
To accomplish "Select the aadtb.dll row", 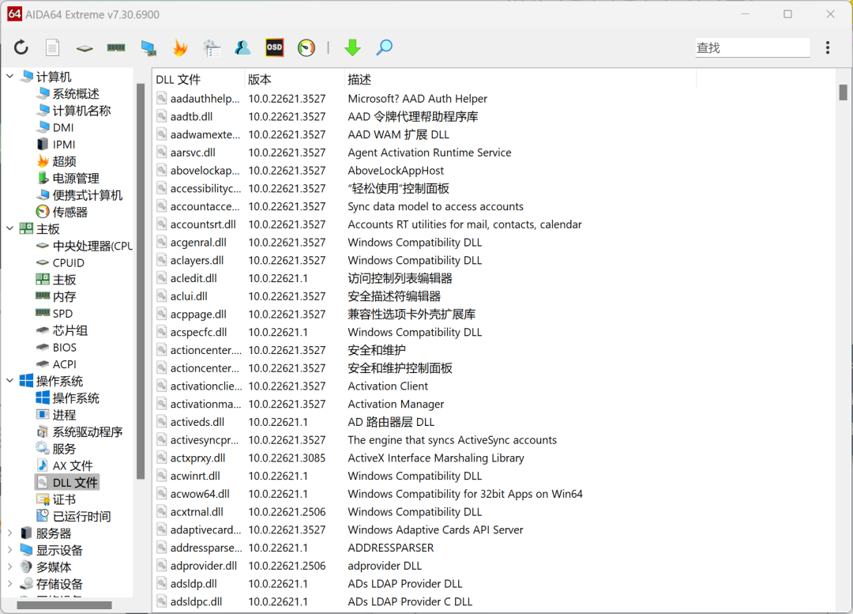I will click(494, 116).
